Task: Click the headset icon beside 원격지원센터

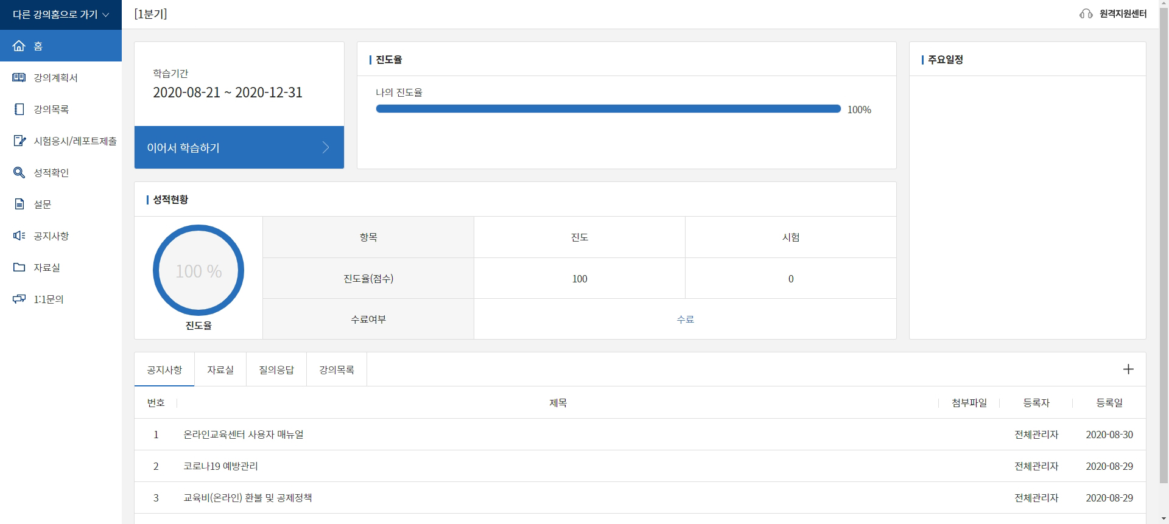Action: tap(1086, 14)
